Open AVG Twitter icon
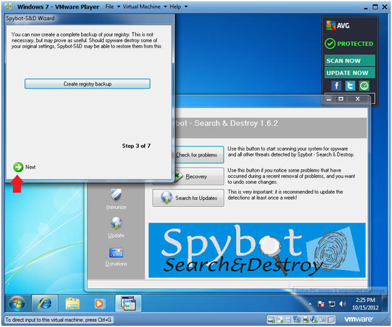 click(350, 86)
